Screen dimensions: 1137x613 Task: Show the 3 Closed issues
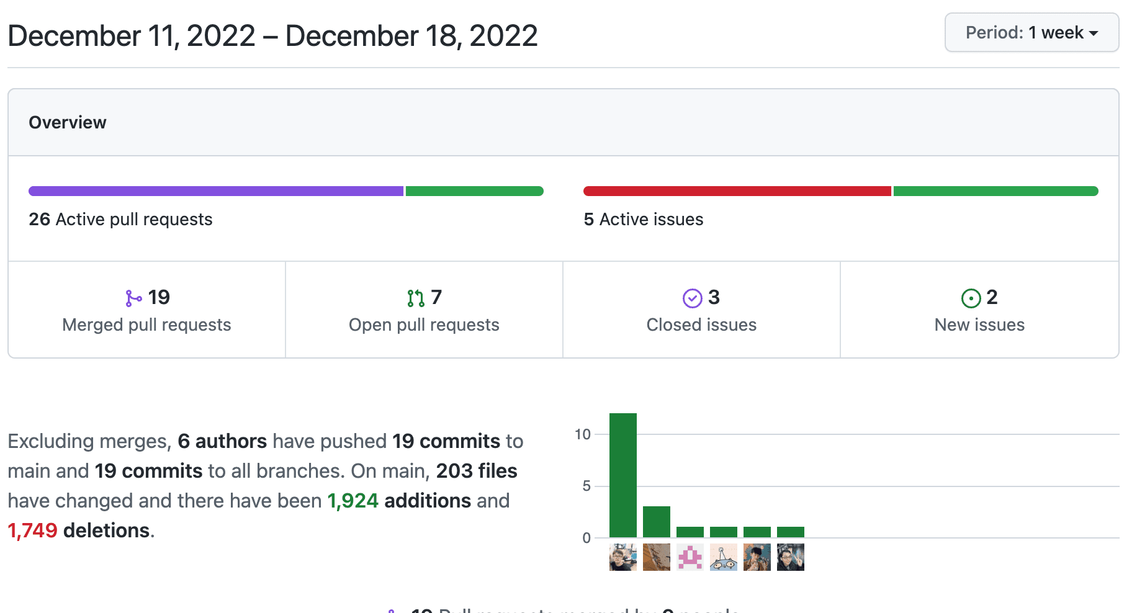click(x=701, y=310)
